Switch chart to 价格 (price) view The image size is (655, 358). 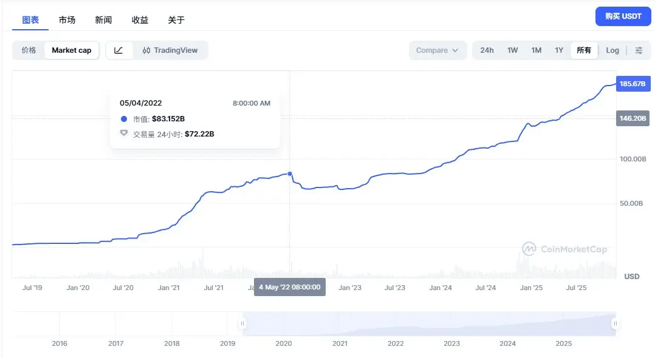tap(29, 50)
